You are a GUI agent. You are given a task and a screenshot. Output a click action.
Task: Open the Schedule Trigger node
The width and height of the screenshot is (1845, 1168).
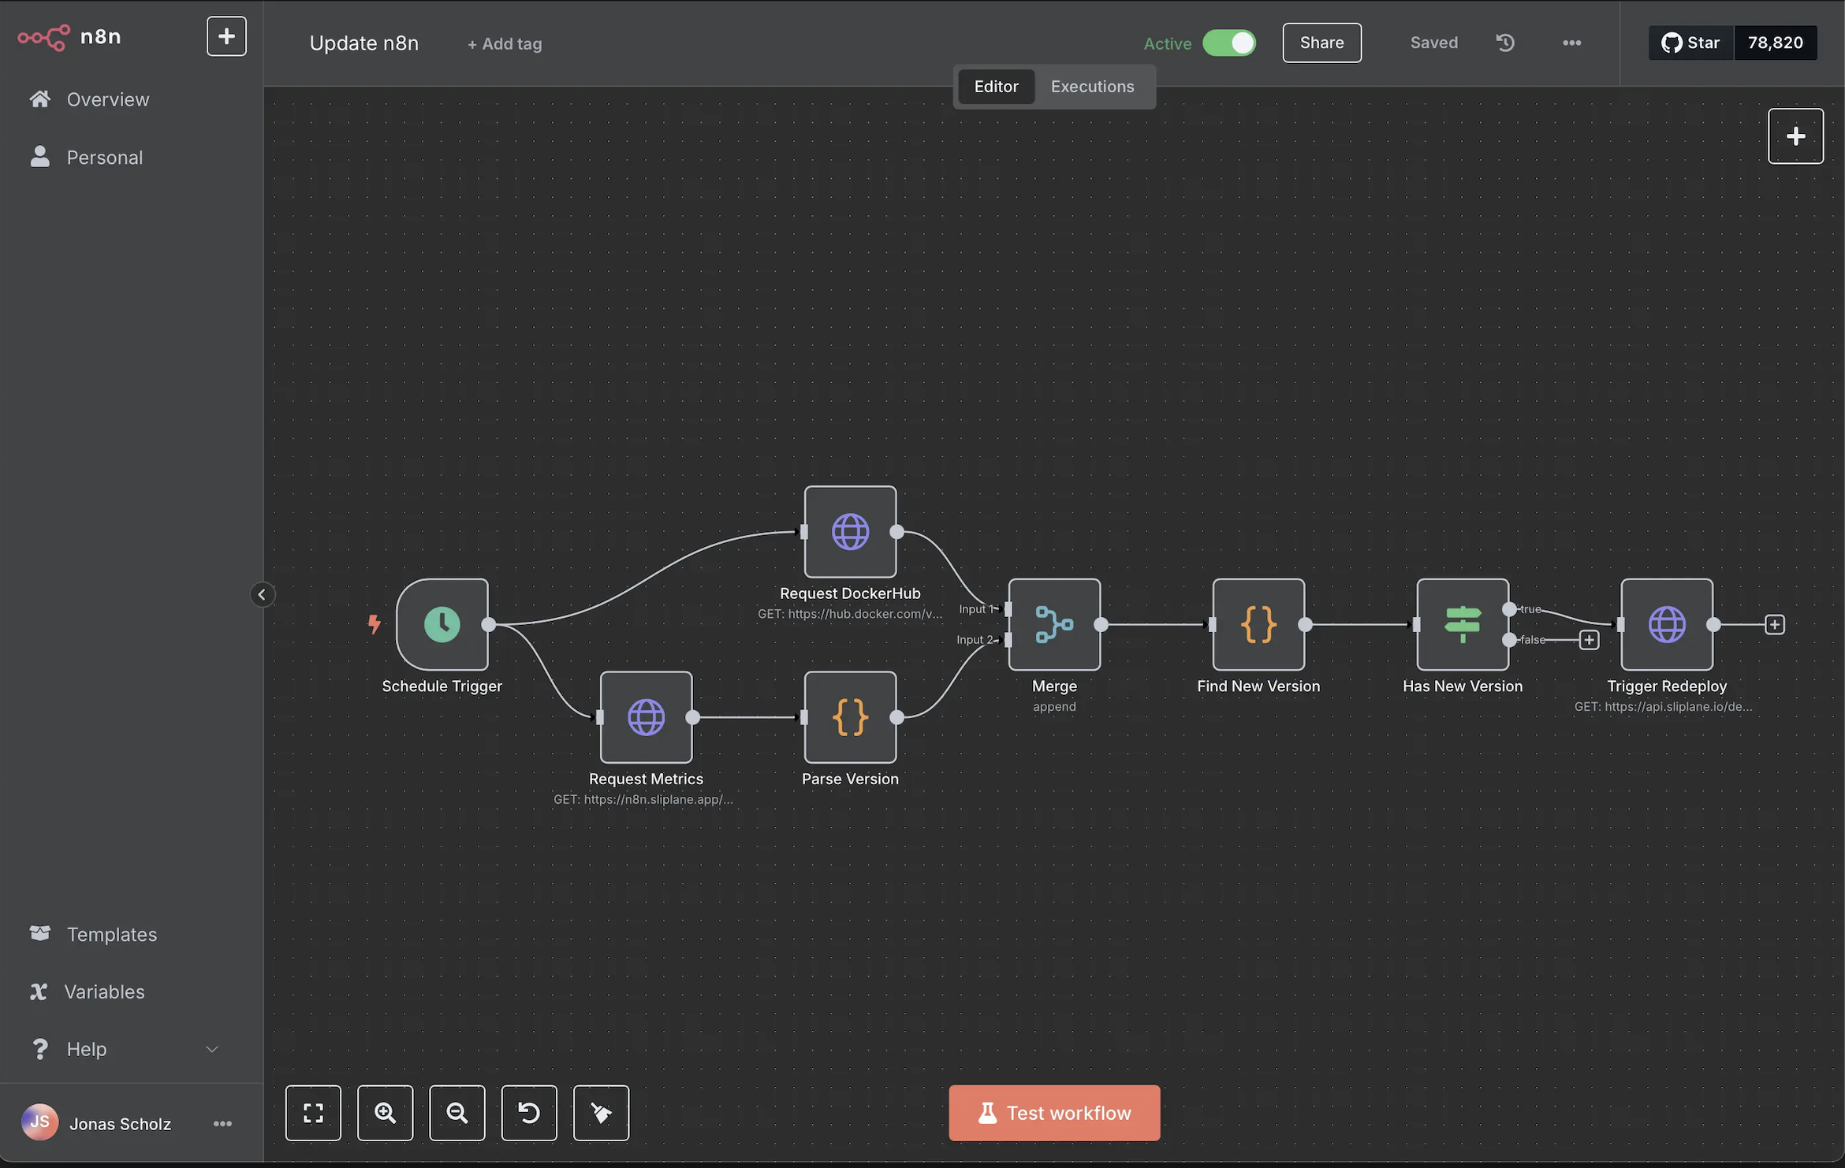(442, 624)
